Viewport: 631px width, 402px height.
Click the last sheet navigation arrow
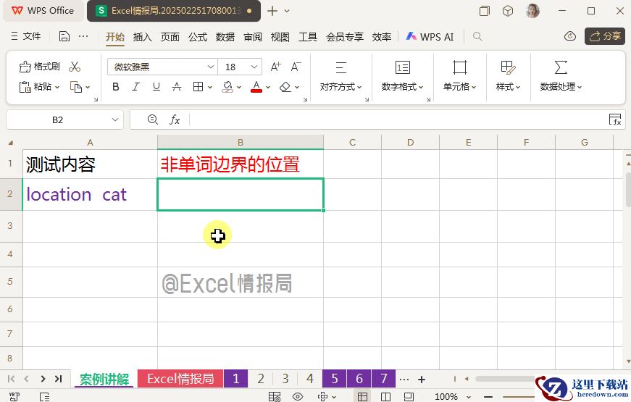pyautogui.click(x=59, y=379)
